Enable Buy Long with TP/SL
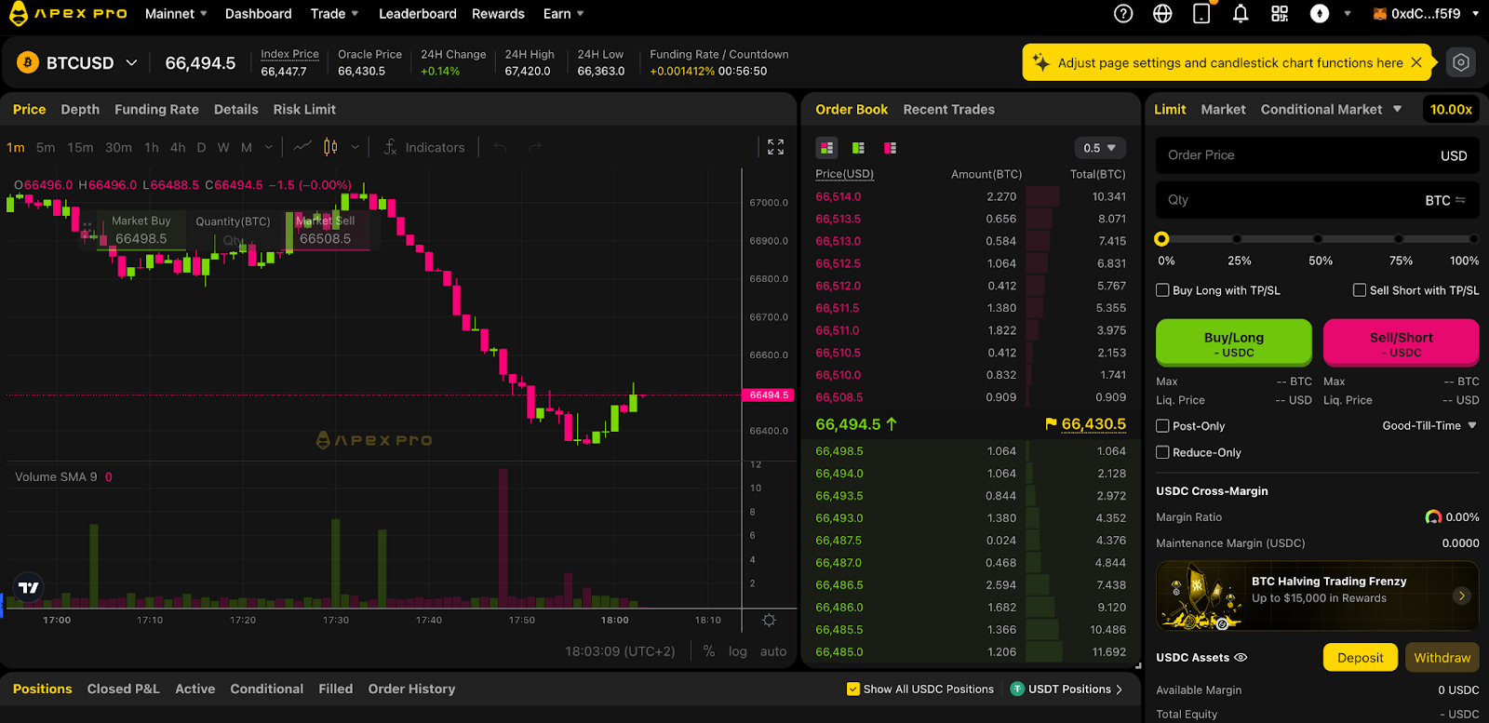The image size is (1489, 723). pos(1162,290)
